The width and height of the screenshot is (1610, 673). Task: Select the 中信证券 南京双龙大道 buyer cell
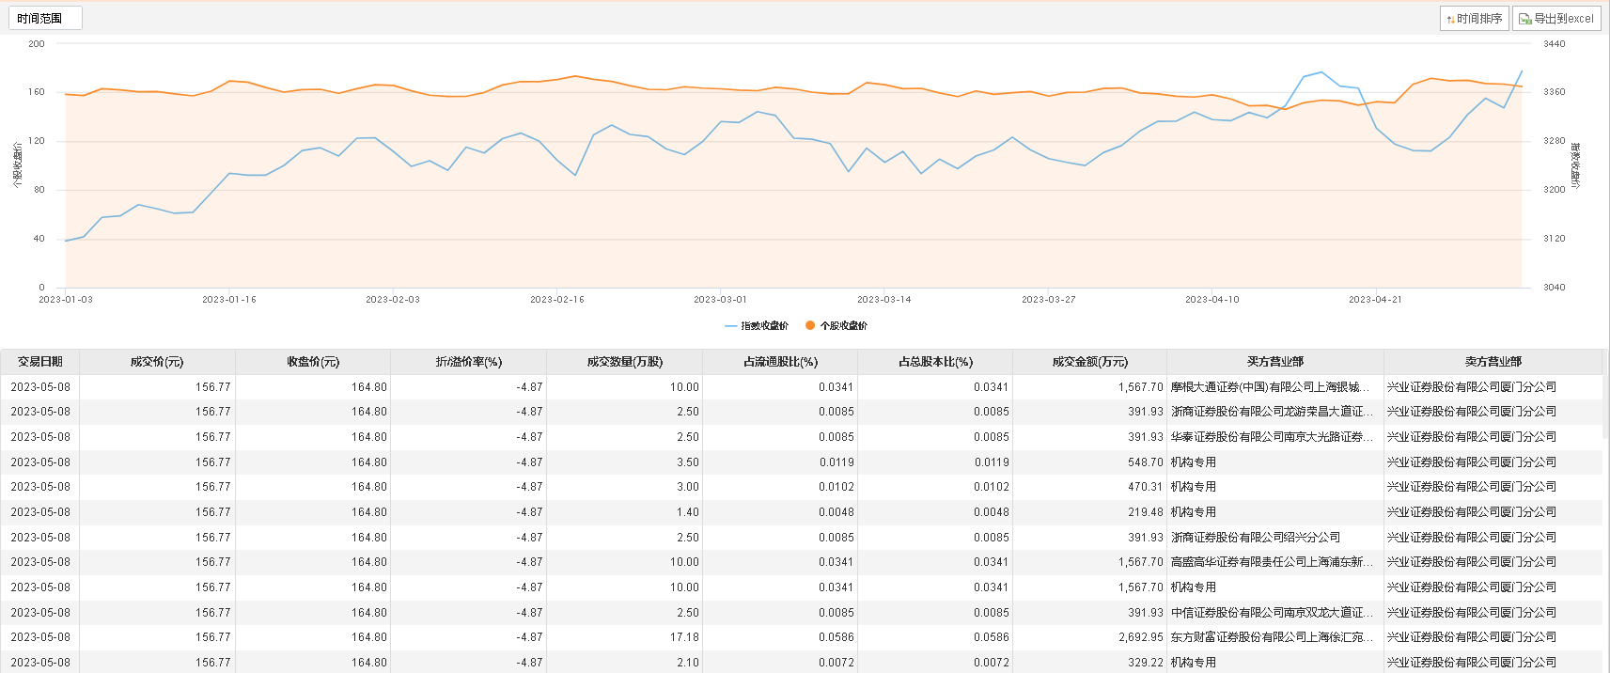tap(1275, 613)
